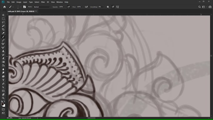Change the screen mode
Viewport: 213px width, 120px height.
(3, 113)
